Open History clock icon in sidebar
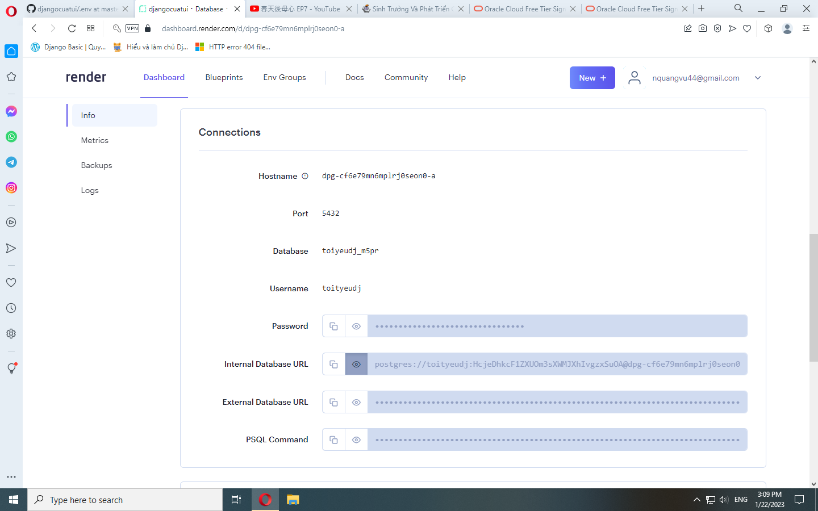The width and height of the screenshot is (818, 511). click(11, 308)
